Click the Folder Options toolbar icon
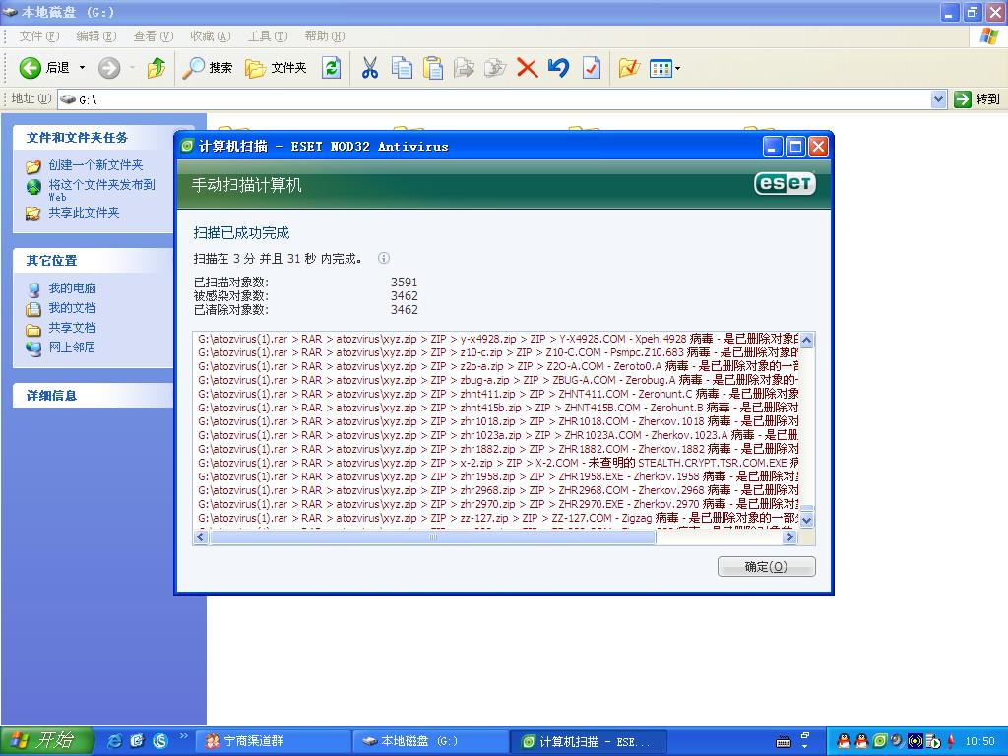The image size is (1008, 756). [x=629, y=68]
